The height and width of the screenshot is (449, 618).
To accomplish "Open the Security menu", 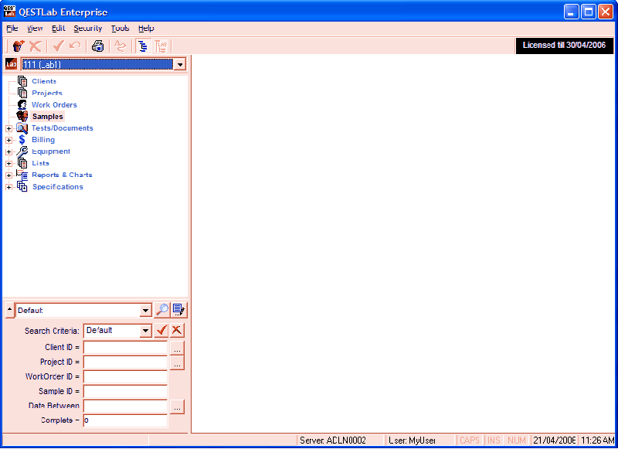I will [87, 28].
